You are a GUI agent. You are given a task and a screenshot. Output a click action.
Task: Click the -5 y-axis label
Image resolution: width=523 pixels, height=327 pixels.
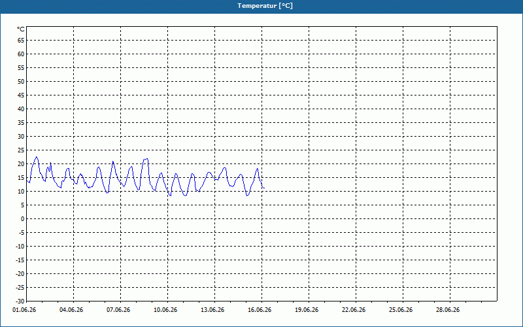click(22, 233)
